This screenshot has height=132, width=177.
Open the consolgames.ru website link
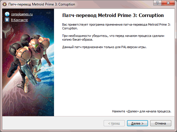coord(22,14)
